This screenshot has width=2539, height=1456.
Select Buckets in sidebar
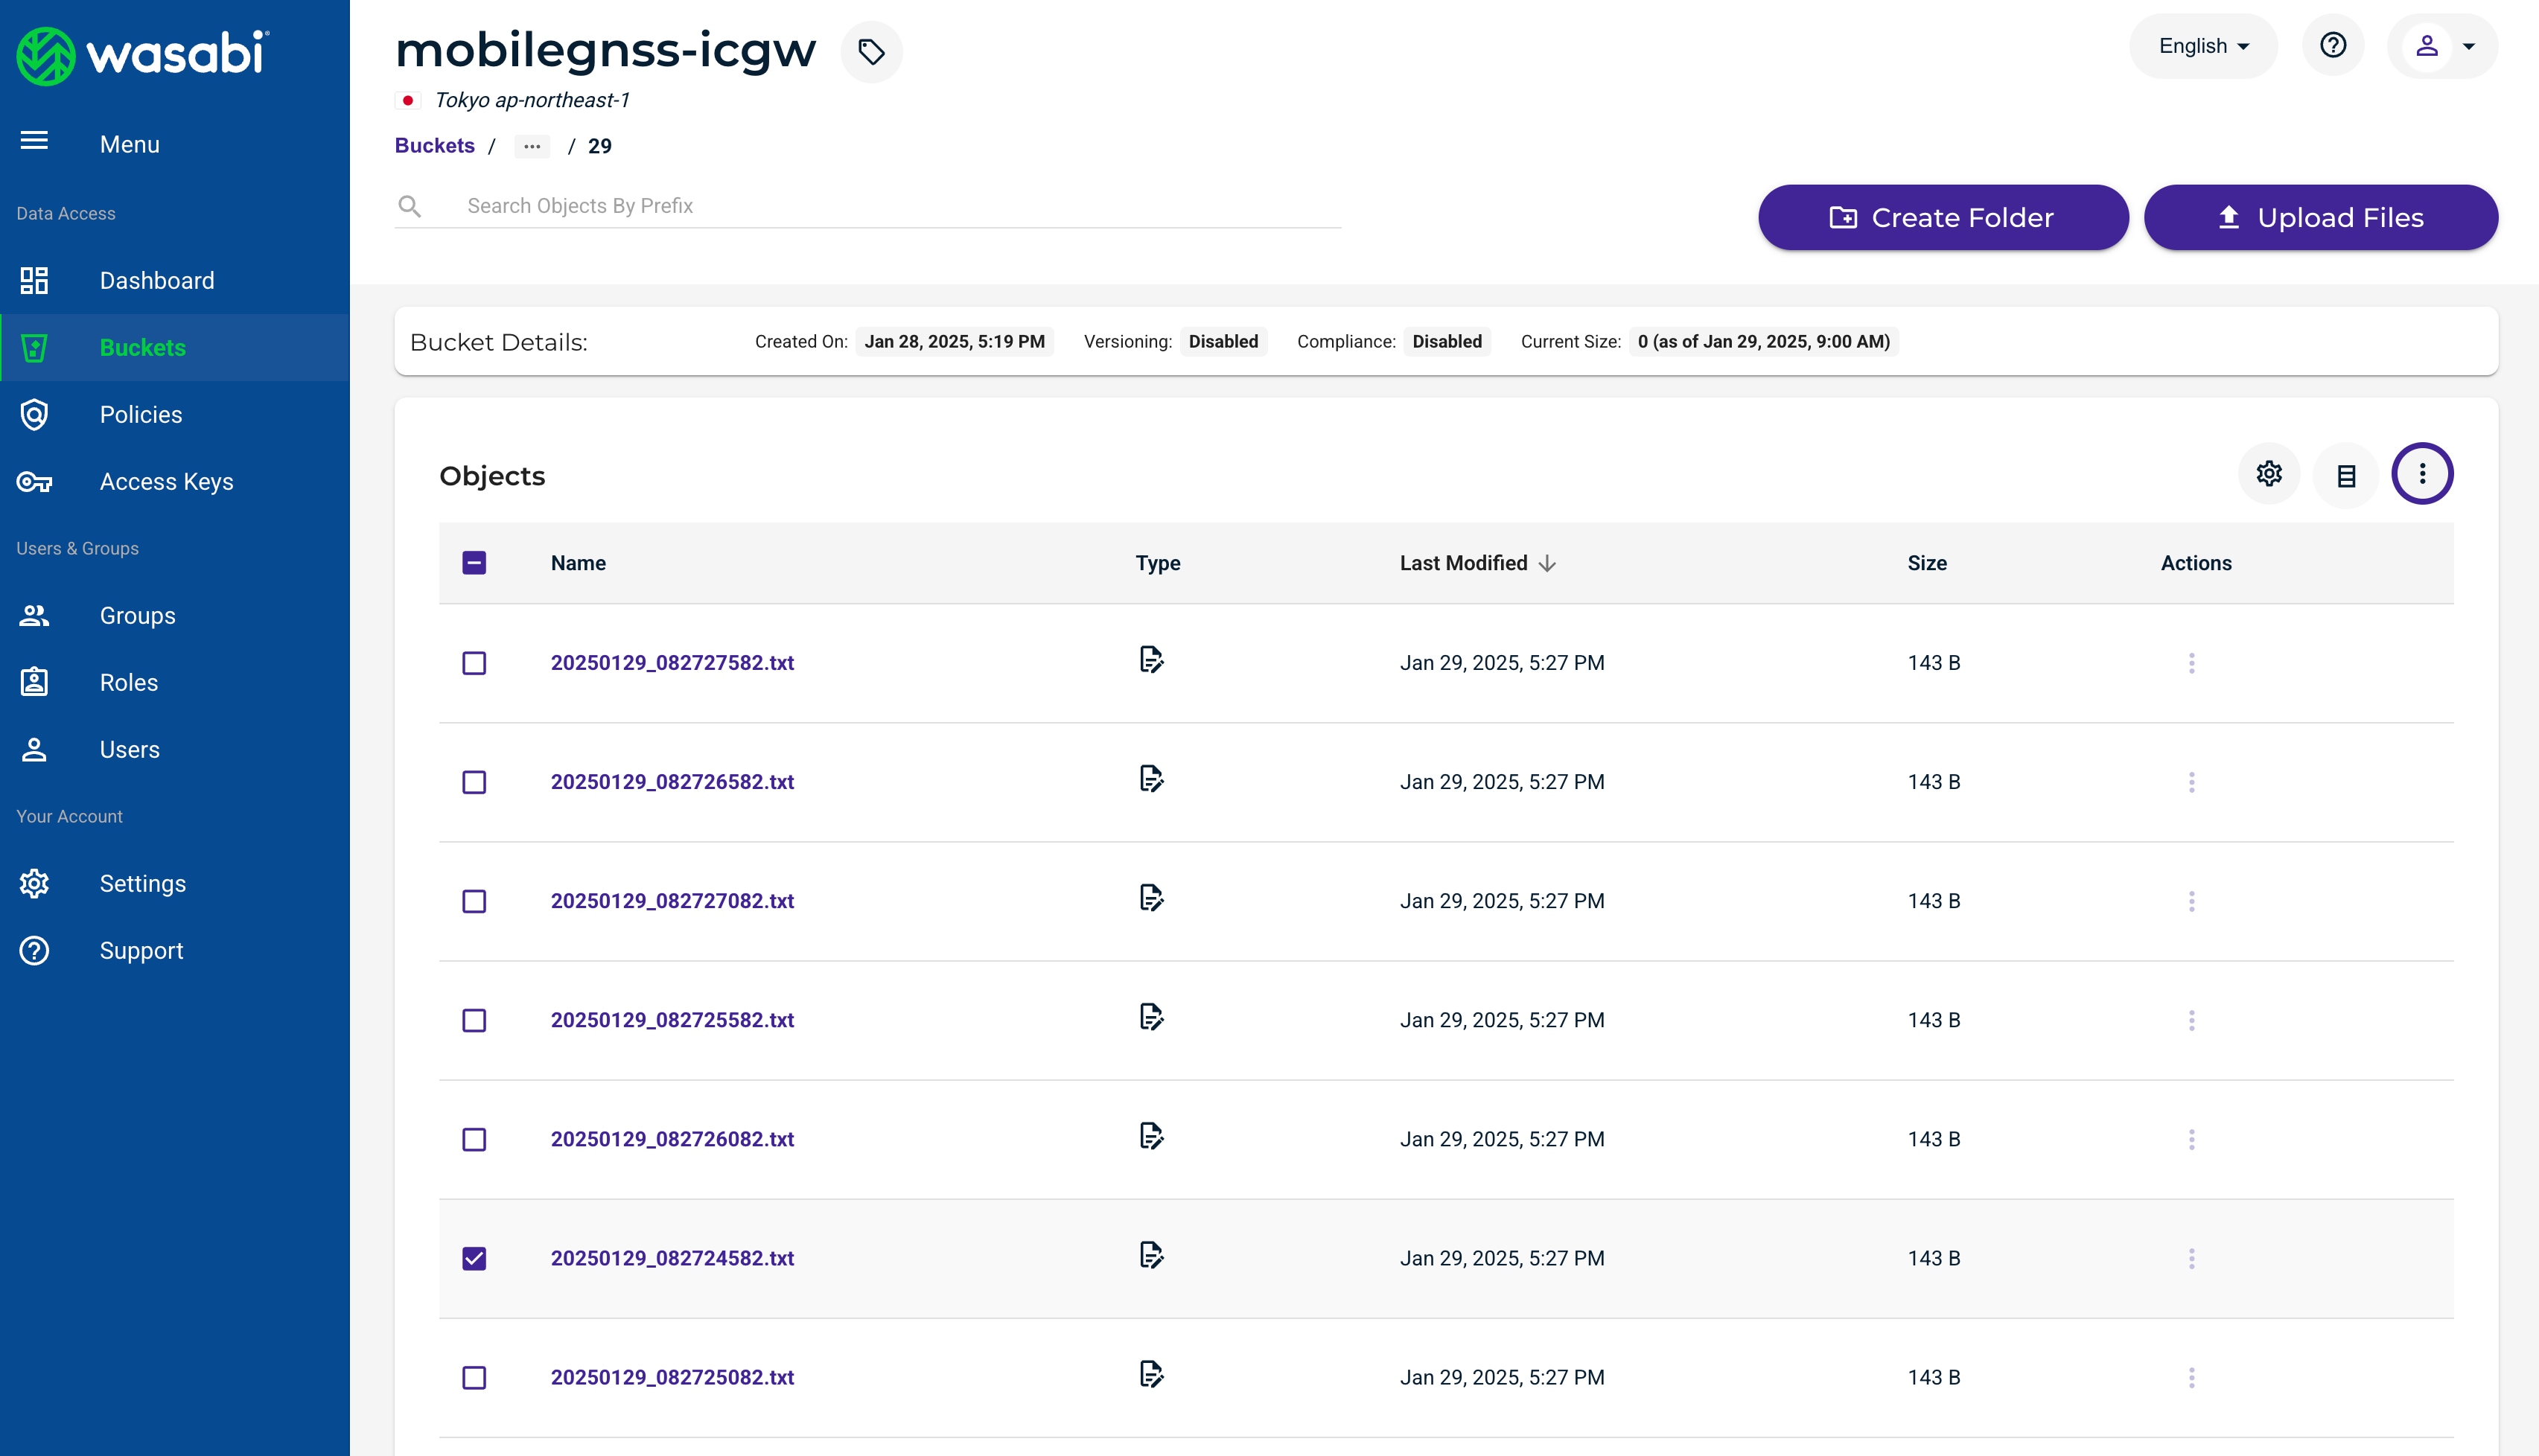[x=175, y=347]
